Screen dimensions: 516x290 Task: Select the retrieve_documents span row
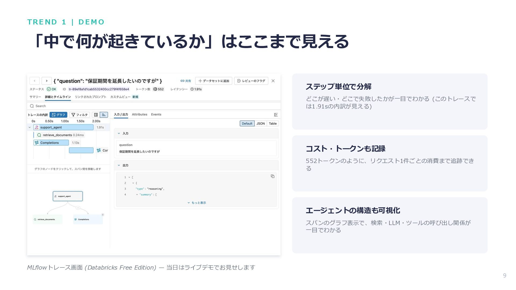[x=60, y=135]
